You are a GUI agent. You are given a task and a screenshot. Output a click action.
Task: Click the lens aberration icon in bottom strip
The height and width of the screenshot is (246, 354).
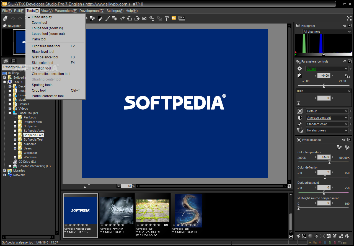322,236
